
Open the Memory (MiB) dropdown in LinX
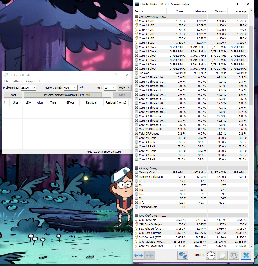point(75,88)
